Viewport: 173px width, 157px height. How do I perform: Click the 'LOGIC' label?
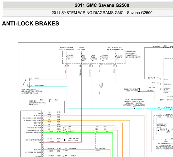[166, 93]
